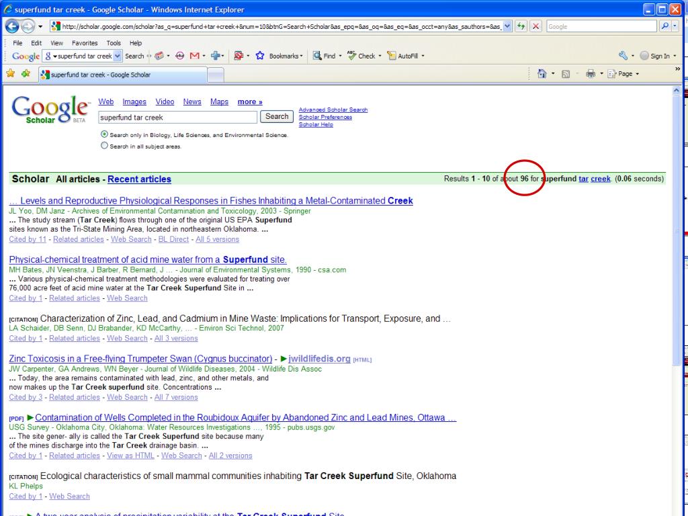The width and height of the screenshot is (688, 516).
Task: Expand the command bar overflow chevron
Action: pos(677,69)
